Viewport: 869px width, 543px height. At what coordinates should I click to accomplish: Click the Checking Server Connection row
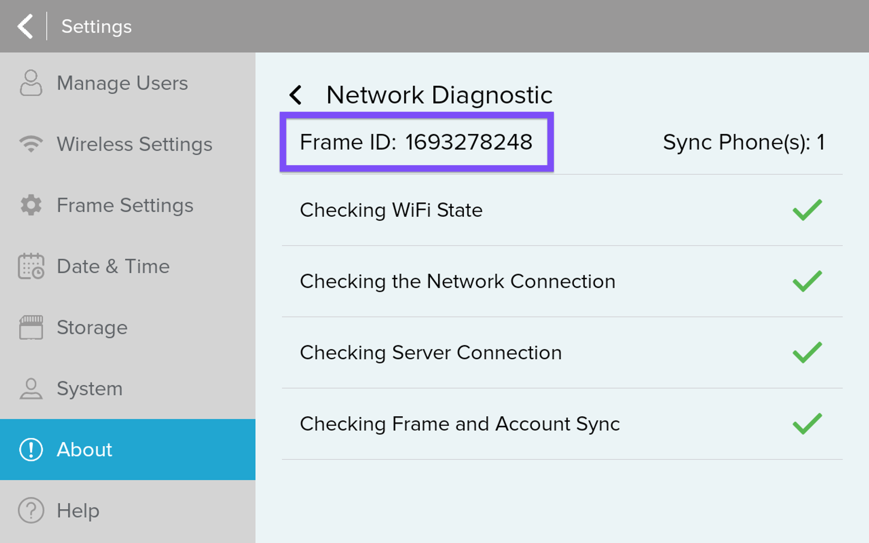(431, 352)
